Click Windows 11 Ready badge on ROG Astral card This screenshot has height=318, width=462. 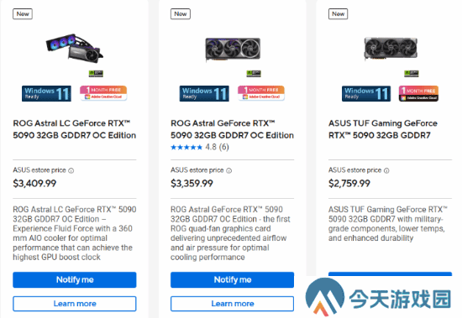(204, 94)
